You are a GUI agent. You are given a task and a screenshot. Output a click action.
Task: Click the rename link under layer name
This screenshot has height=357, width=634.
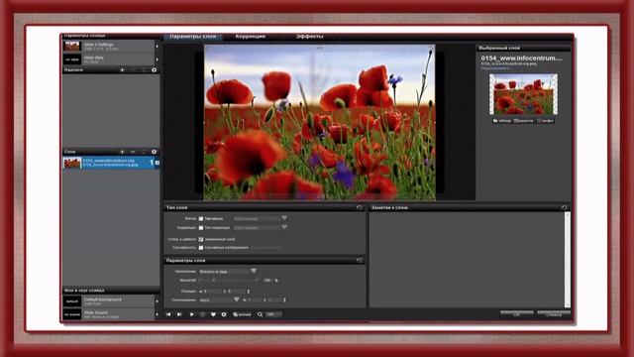pyautogui.click(x=495, y=68)
